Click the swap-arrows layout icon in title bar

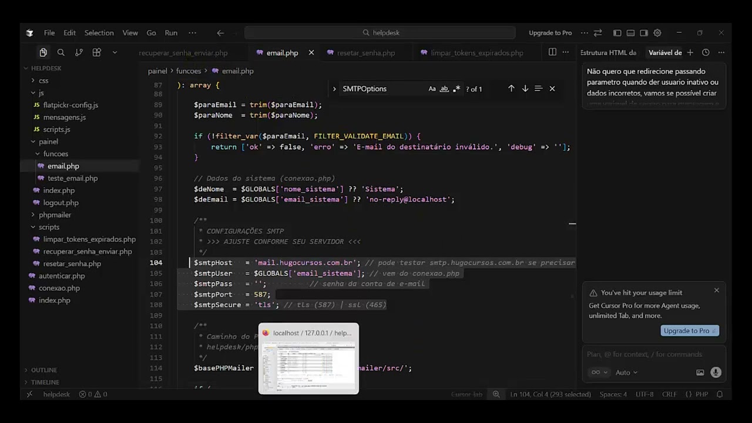click(597, 33)
